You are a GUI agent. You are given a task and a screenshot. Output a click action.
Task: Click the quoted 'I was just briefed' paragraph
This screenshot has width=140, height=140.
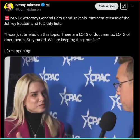[x=67, y=37]
